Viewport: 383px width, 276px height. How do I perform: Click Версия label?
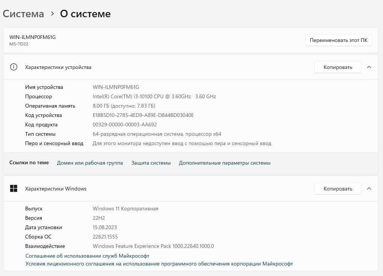[x=34, y=218]
